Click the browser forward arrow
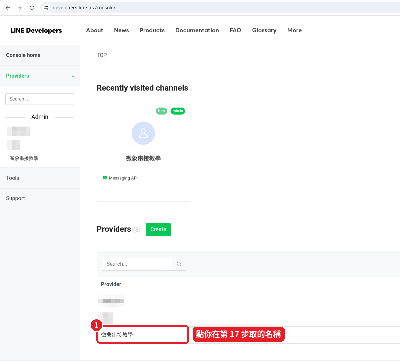This screenshot has height=363, width=400. click(x=20, y=8)
